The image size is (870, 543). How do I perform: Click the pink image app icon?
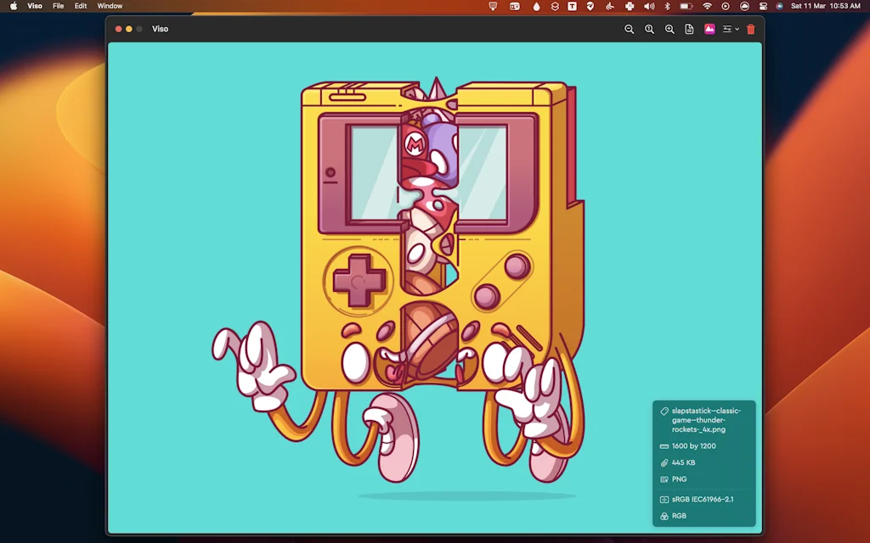709,29
